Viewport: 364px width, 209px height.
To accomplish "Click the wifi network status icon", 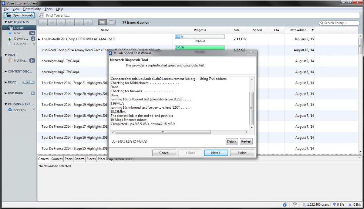I will [295, 205].
